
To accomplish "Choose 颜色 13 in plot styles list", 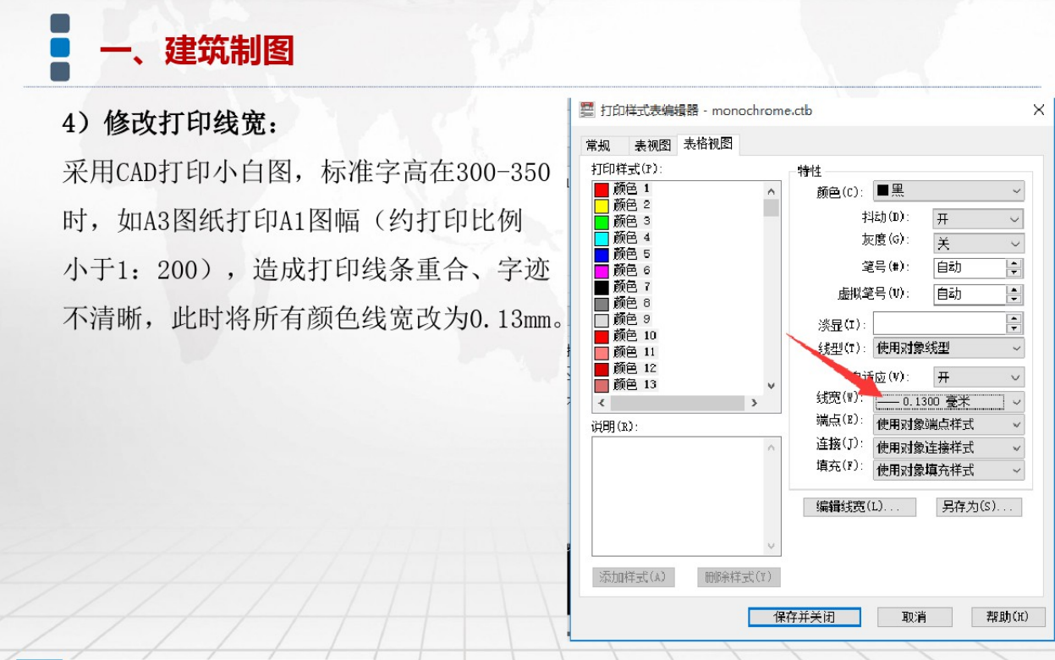I will [x=627, y=385].
